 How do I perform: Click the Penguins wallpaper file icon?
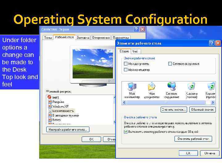[50, 102]
